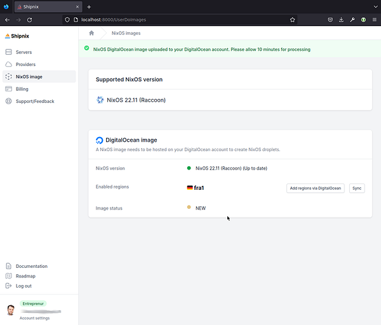This screenshot has width=381, height=325.
Task: Click the Documentation page icon
Action: tap(8, 266)
